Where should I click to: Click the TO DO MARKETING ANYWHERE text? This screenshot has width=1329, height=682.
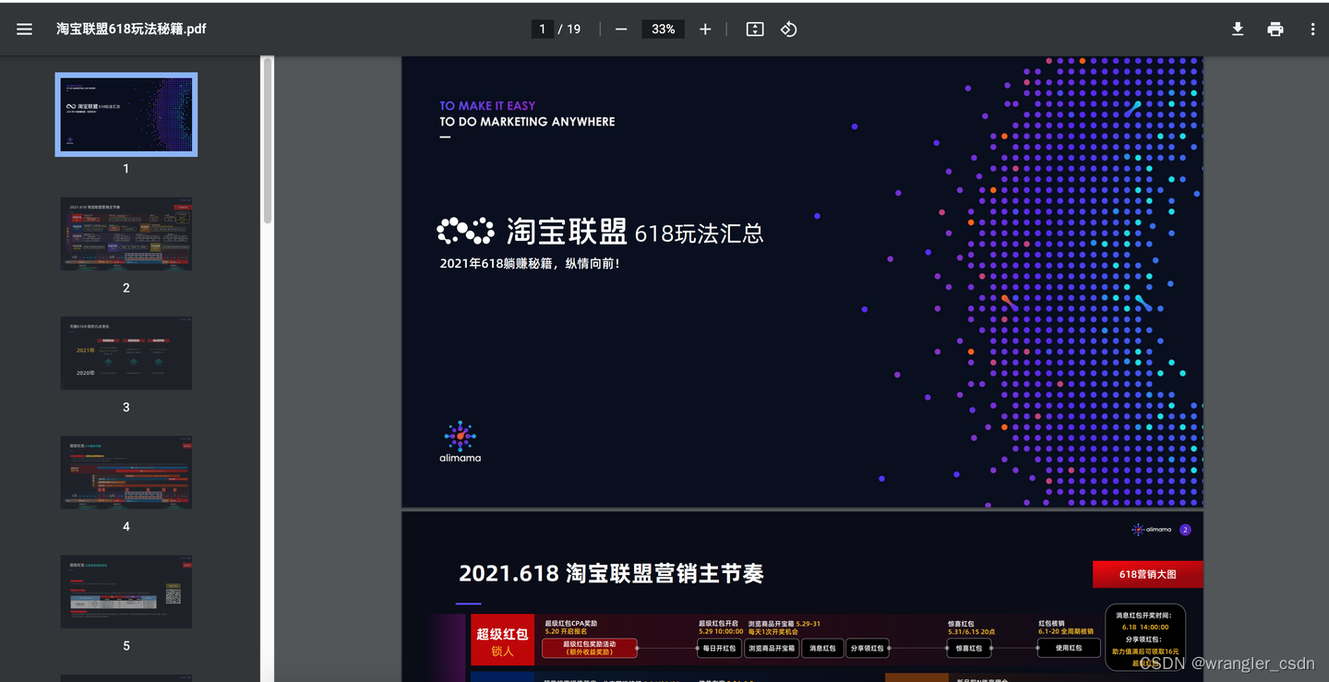[x=527, y=122]
